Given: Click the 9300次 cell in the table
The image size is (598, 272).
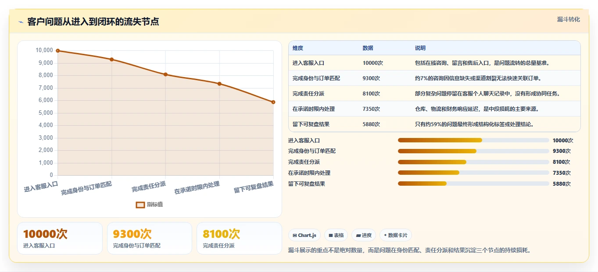Looking at the screenshot, I should pos(372,78).
